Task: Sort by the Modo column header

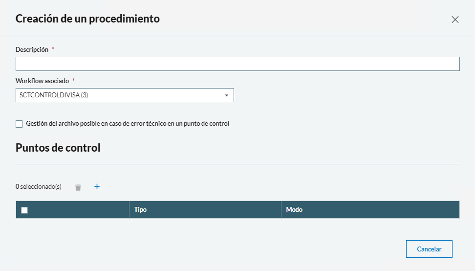Action: 294,209
